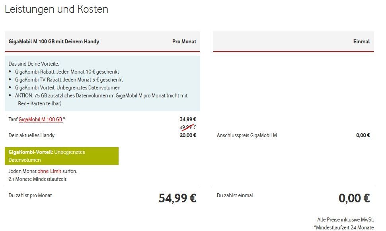Select the 'Einmal' column header
Viewport: 386px width, 231px height.
click(x=361, y=41)
